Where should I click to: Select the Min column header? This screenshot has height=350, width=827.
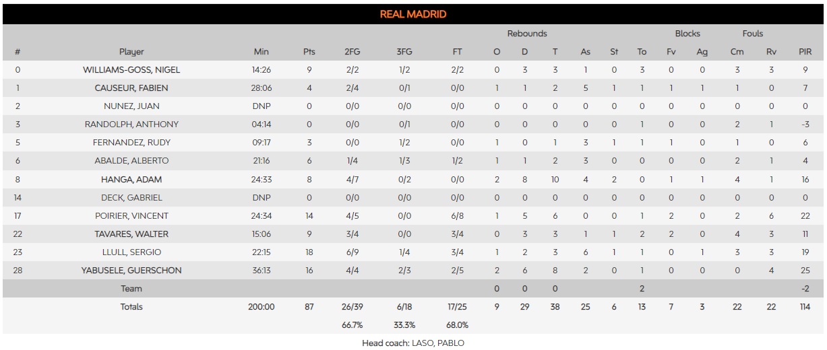point(262,52)
